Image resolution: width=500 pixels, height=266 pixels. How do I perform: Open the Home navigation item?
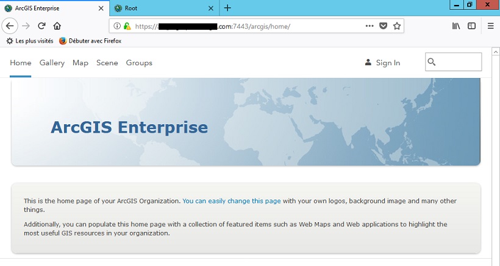pos(20,63)
